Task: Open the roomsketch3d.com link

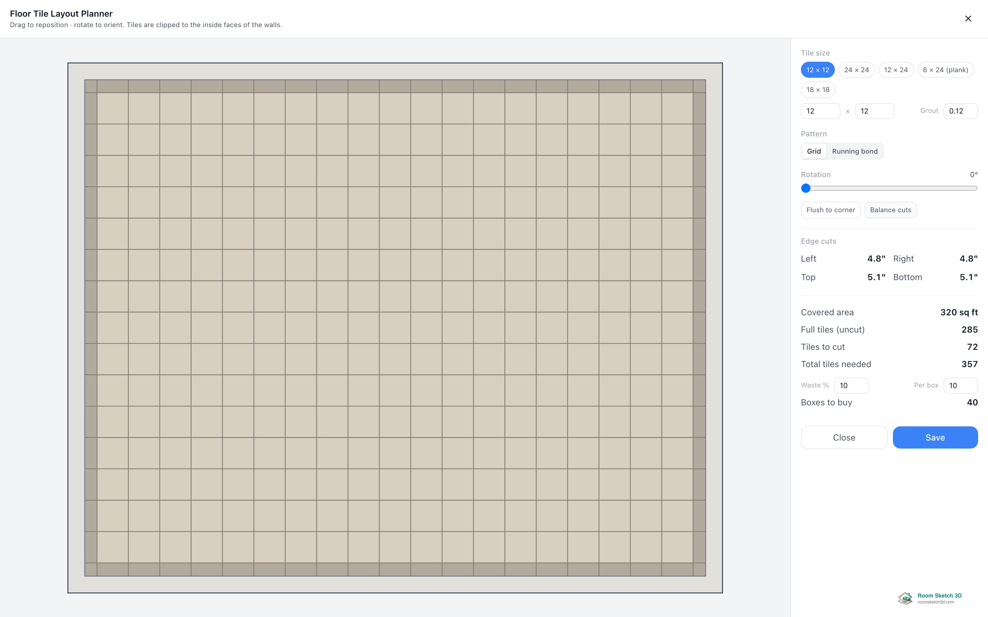Action: (935, 602)
